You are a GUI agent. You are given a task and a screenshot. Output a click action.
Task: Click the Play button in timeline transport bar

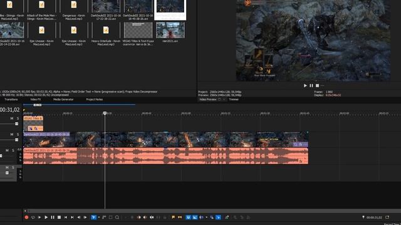click(46, 217)
